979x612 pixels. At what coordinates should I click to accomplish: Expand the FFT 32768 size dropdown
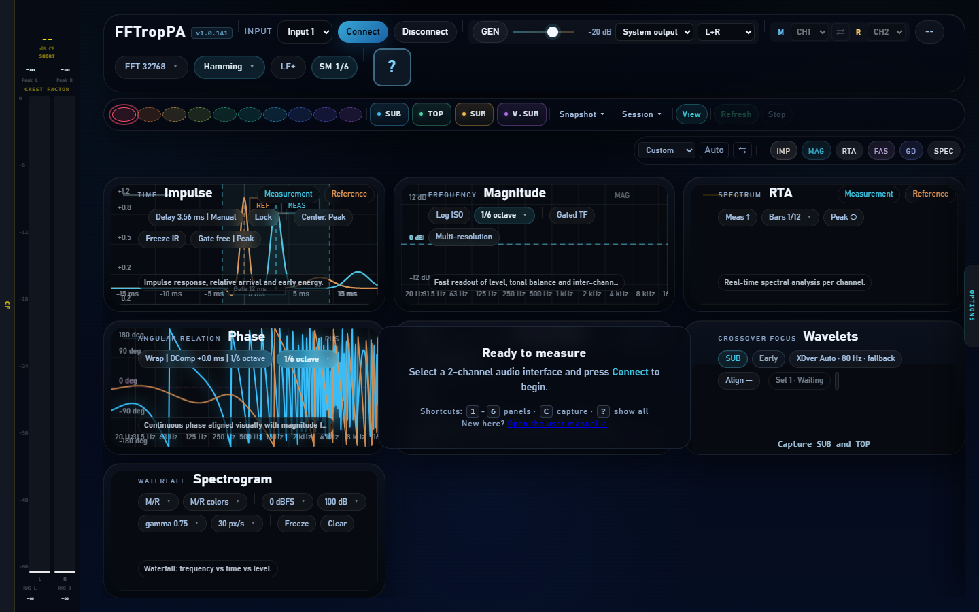151,67
